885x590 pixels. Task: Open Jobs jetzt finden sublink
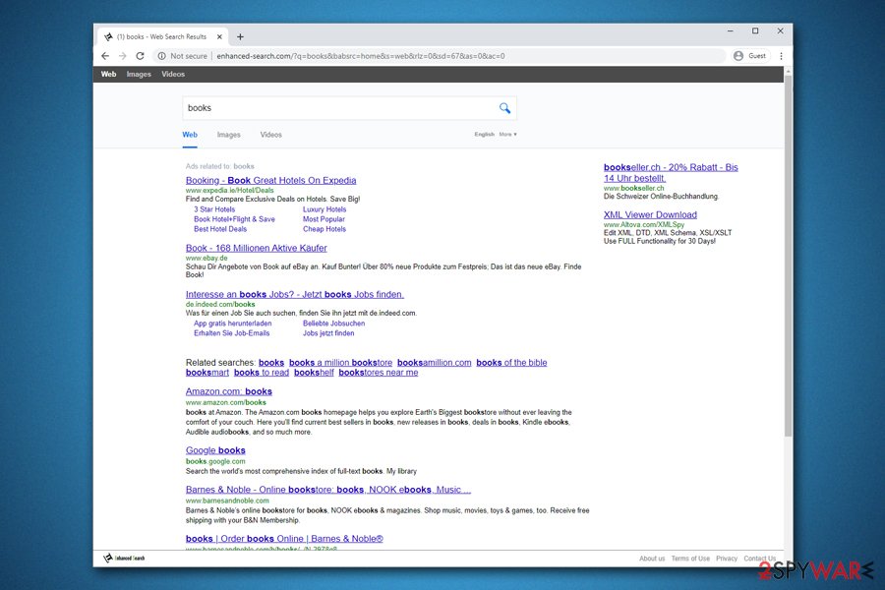[328, 333]
